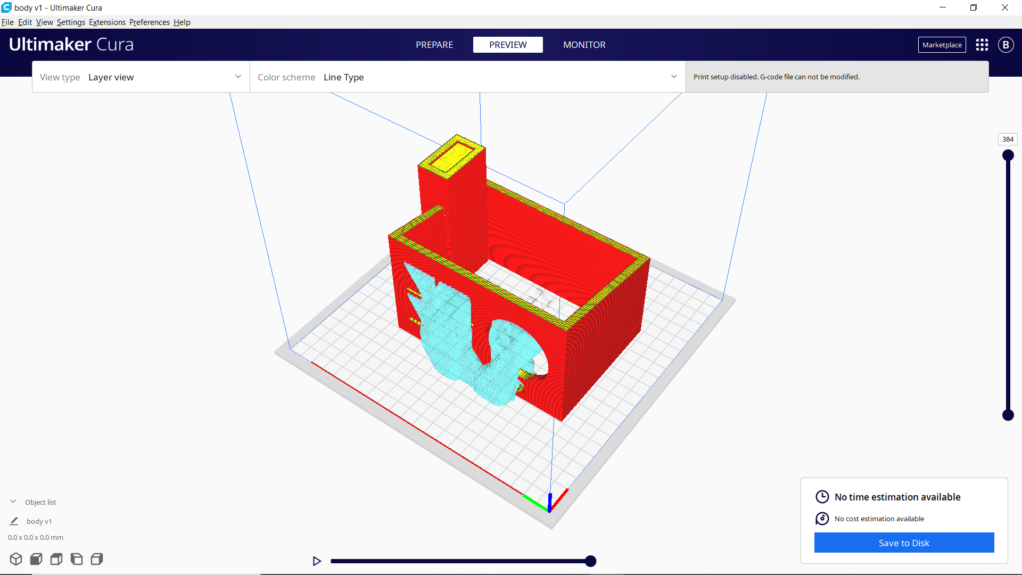Select the 3D perspective view cube icon

pyautogui.click(x=16, y=559)
